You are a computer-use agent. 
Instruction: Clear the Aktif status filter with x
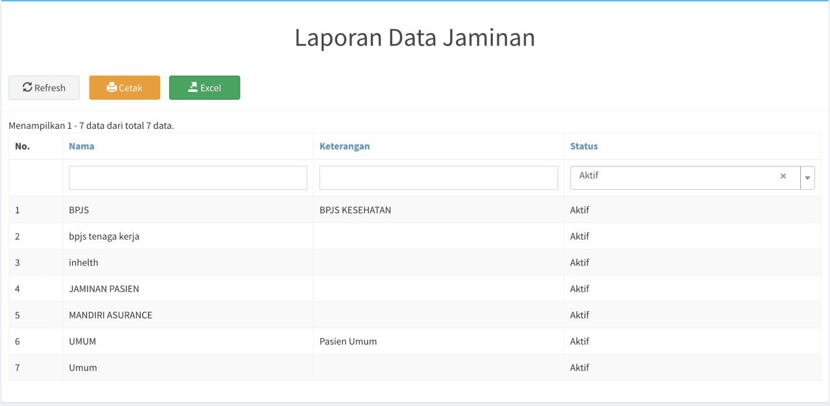783,176
